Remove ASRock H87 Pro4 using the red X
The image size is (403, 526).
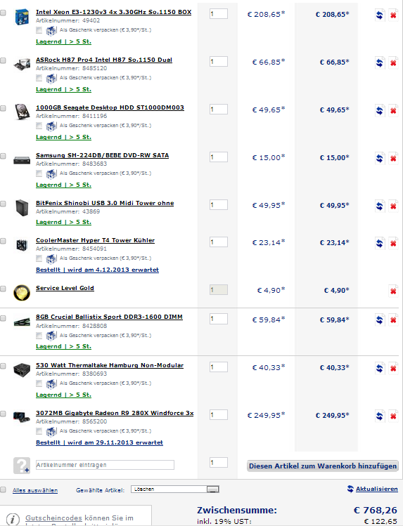(x=393, y=63)
